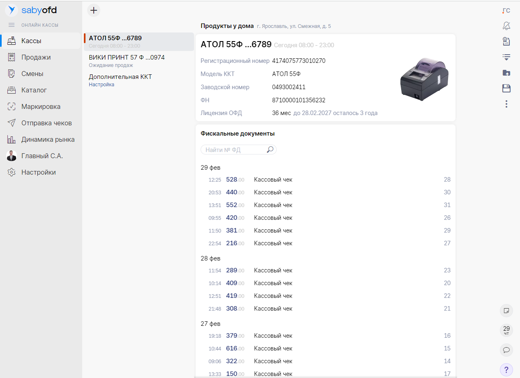The image size is (520, 378).
Task: Click the upload folder icon
Action: pyautogui.click(x=506, y=73)
